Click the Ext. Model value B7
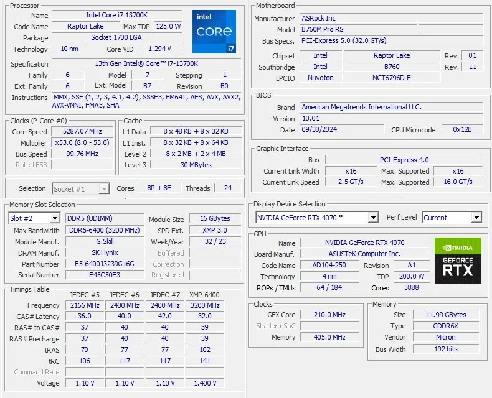This screenshot has width=492, height=398. (x=148, y=86)
